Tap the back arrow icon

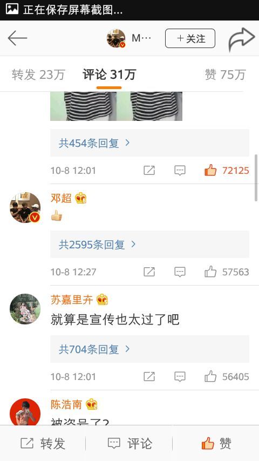pos(17,38)
